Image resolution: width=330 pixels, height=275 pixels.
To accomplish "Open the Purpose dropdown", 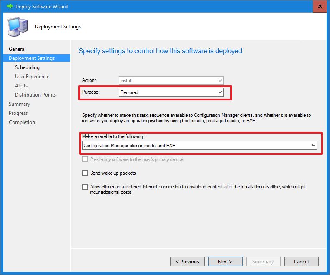I will (x=171, y=92).
